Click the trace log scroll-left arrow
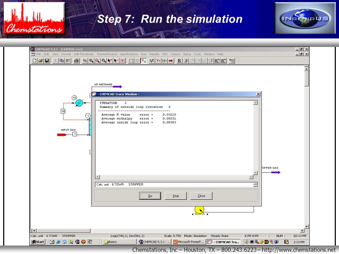339x254 pixels. click(x=98, y=177)
